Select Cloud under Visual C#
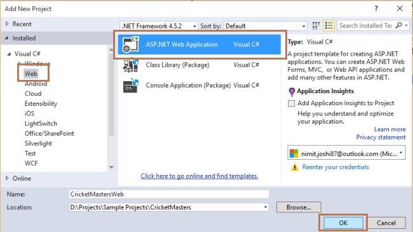 [x=33, y=94]
